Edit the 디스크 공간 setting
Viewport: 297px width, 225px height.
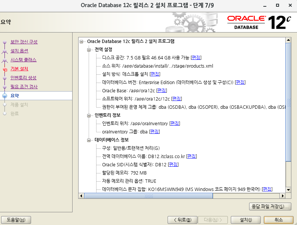pyautogui.click(x=196, y=58)
